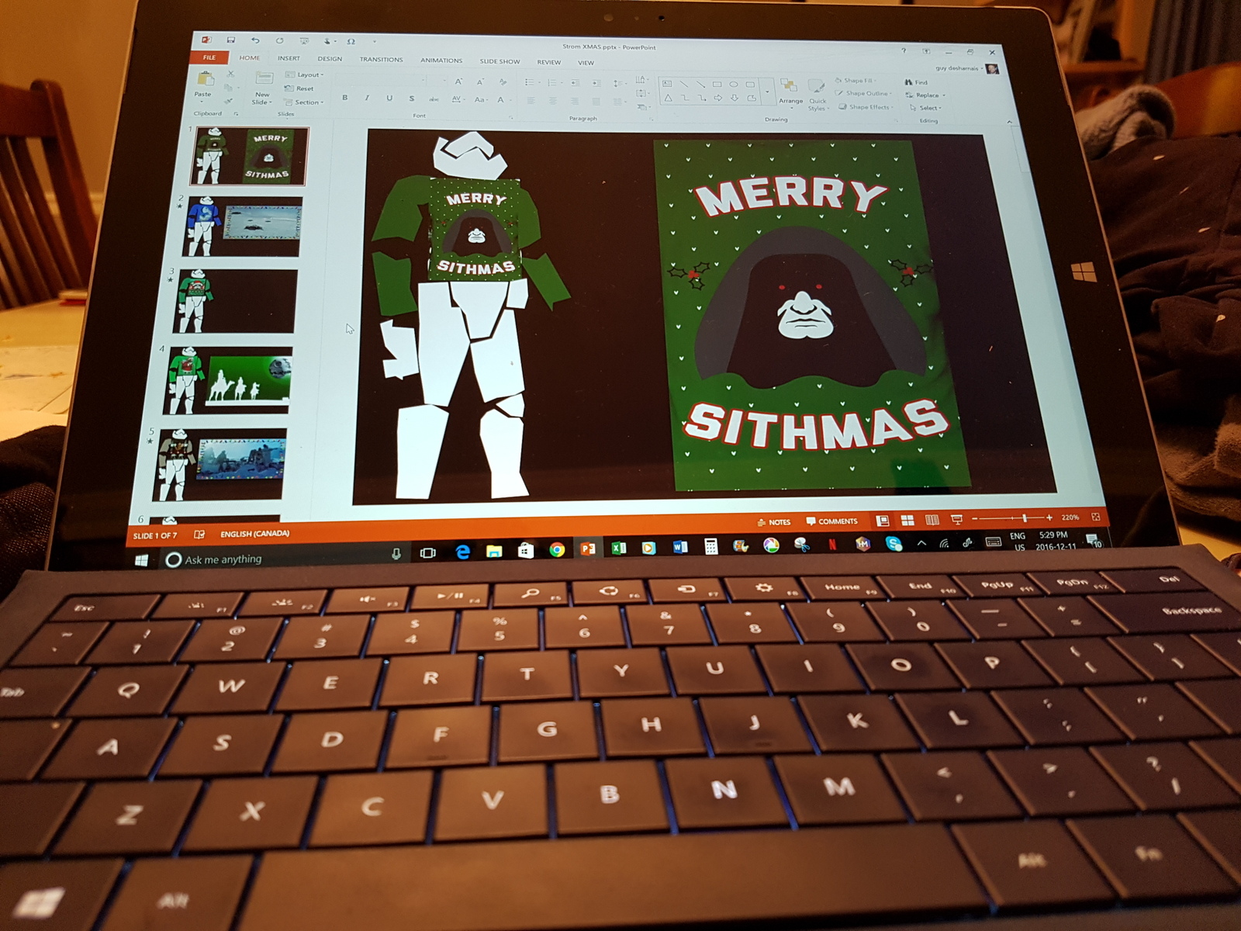Pick the oval shape in Drawing gallery
Image resolution: width=1241 pixels, height=931 pixels.
733,84
